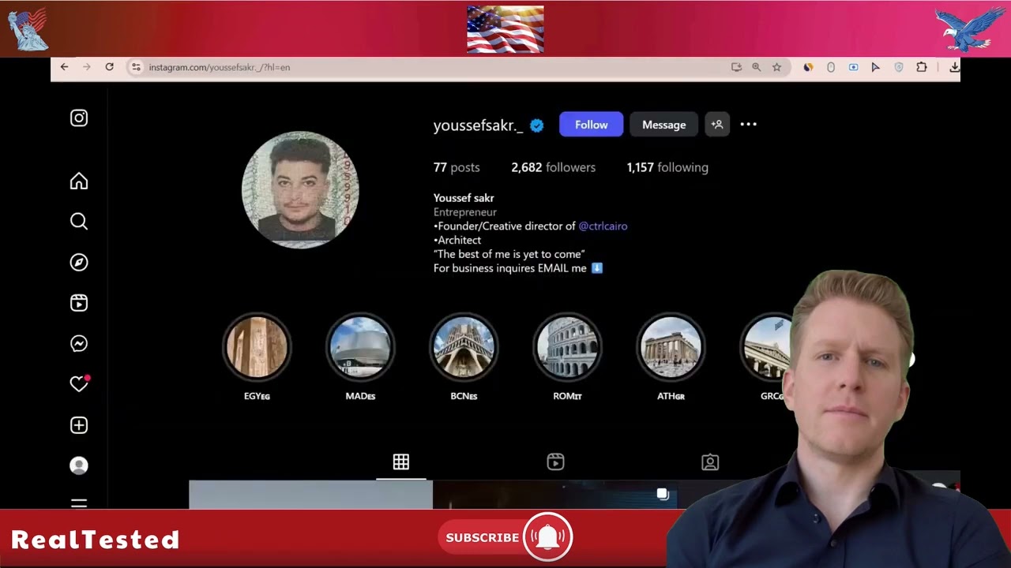Viewport: 1011px width, 568px height.
Task: Open the More hamburger menu in sidebar
Action: tap(79, 503)
